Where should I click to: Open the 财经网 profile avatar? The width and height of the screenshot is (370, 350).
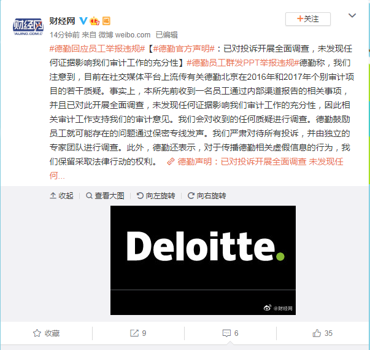pos(28,26)
